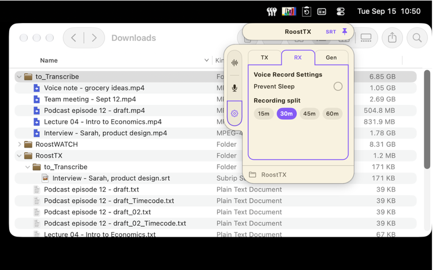Click the Interview Sarah .srt file icon

(45, 178)
